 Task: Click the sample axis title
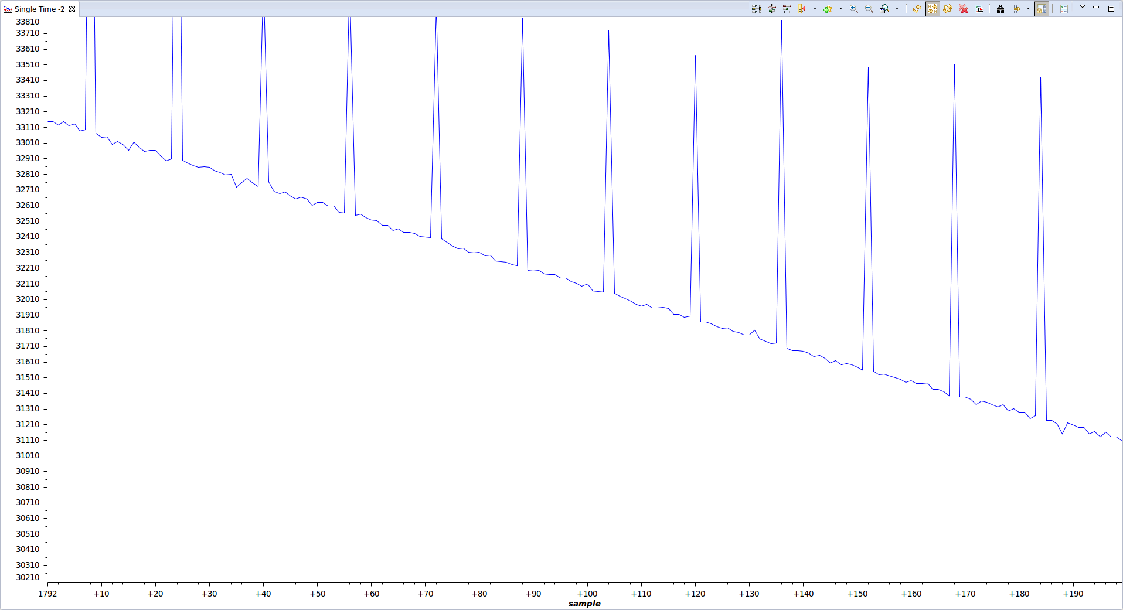[x=584, y=604]
